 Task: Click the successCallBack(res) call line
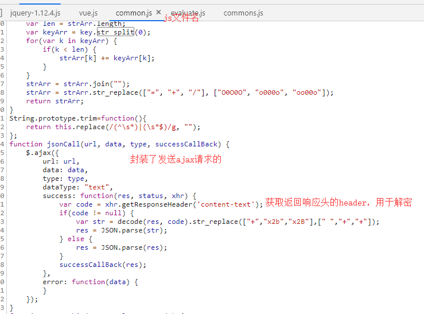pyautogui.click(x=103, y=265)
